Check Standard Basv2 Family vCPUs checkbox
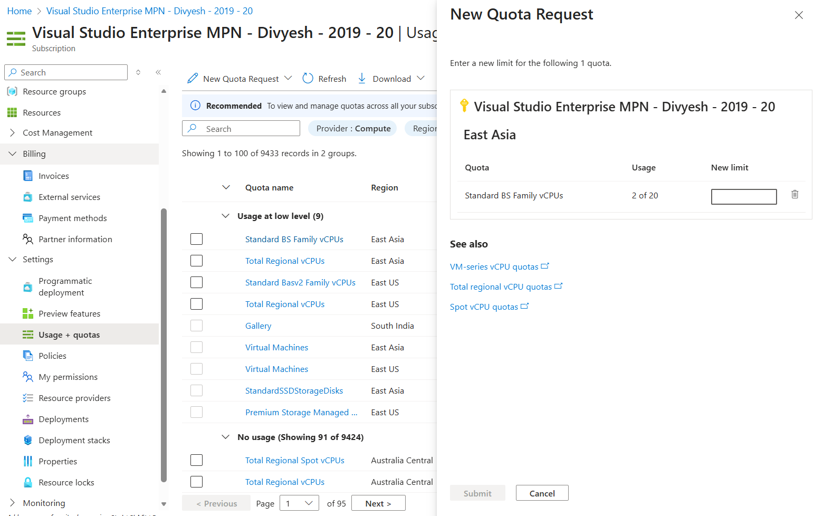Image resolution: width=814 pixels, height=516 pixels. click(196, 282)
